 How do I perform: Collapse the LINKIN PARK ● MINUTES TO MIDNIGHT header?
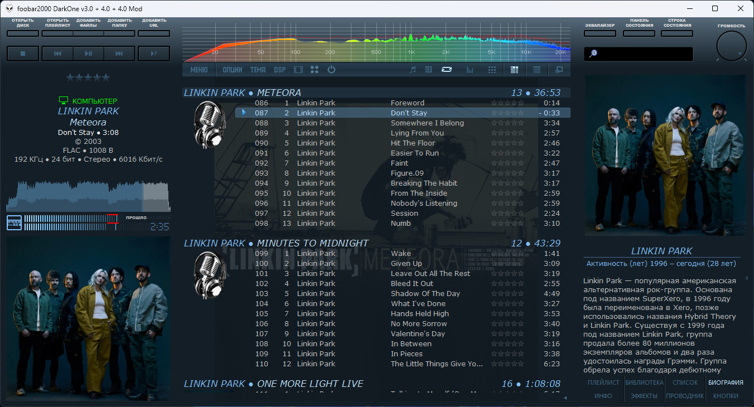pos(376,243)
